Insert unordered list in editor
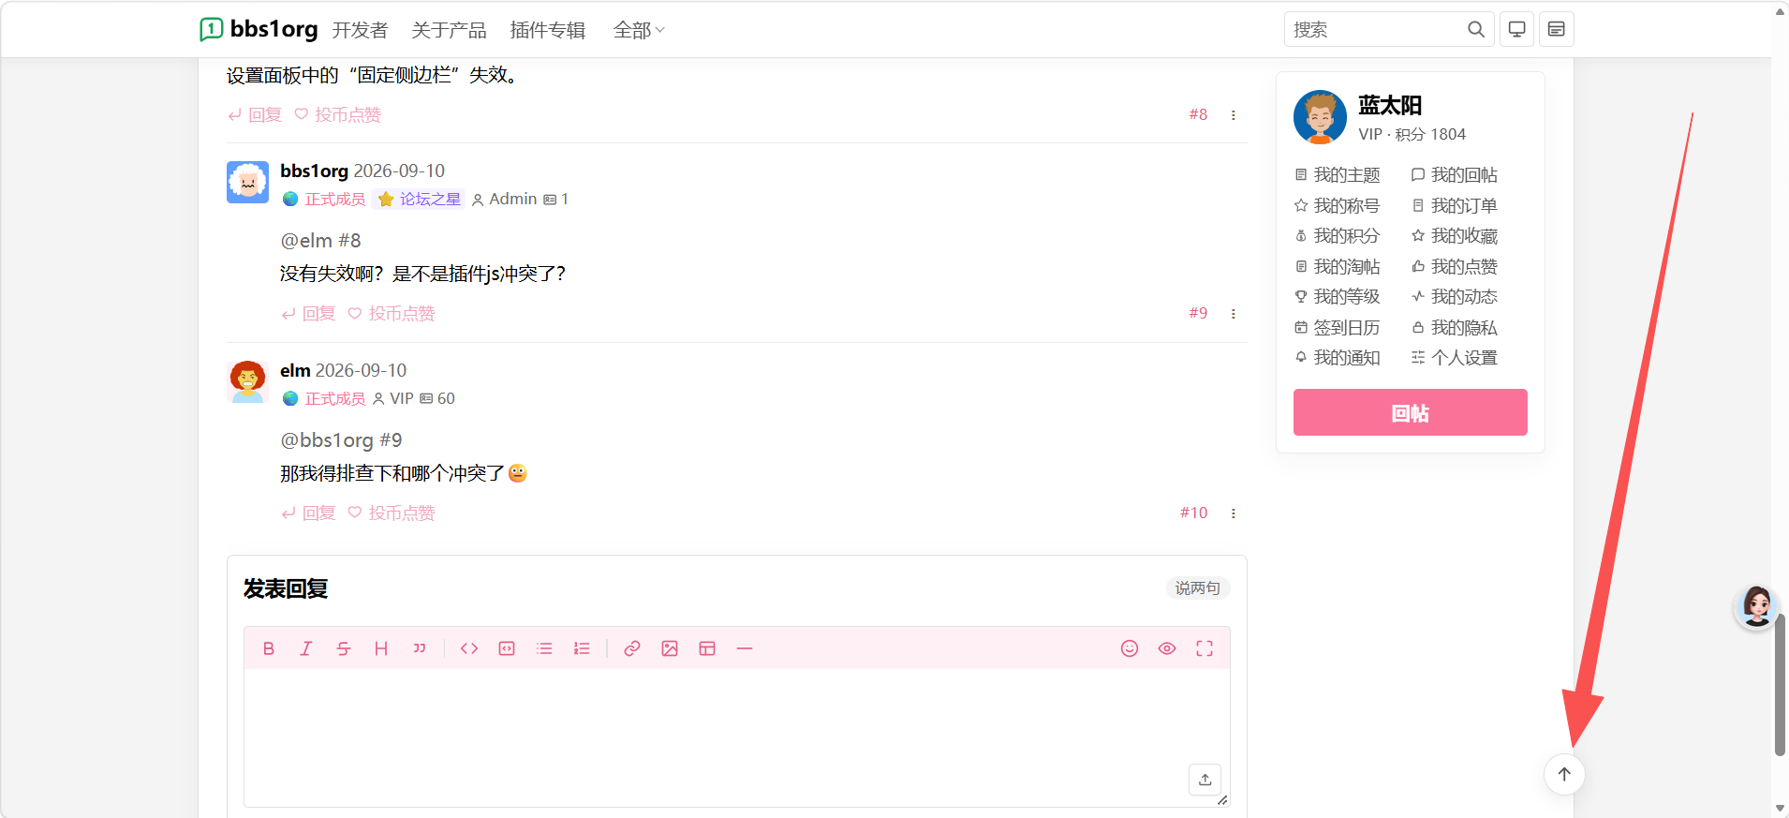Viewport: 1789px width, 818px height. (544, 648)
